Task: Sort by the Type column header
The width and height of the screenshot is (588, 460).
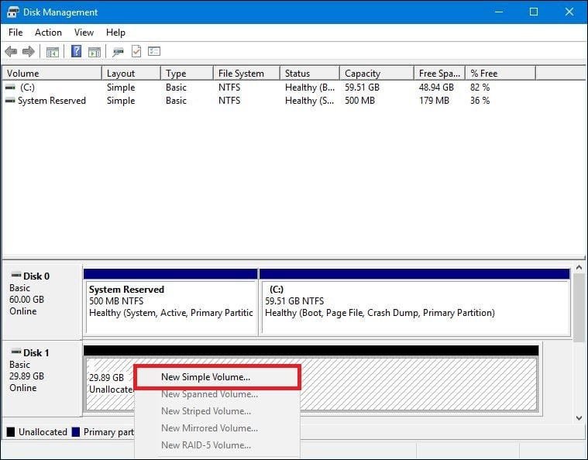Action: point(187,73)
